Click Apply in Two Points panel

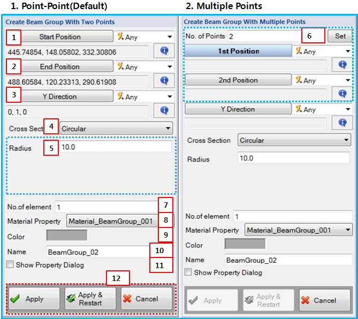click(34, 299)
